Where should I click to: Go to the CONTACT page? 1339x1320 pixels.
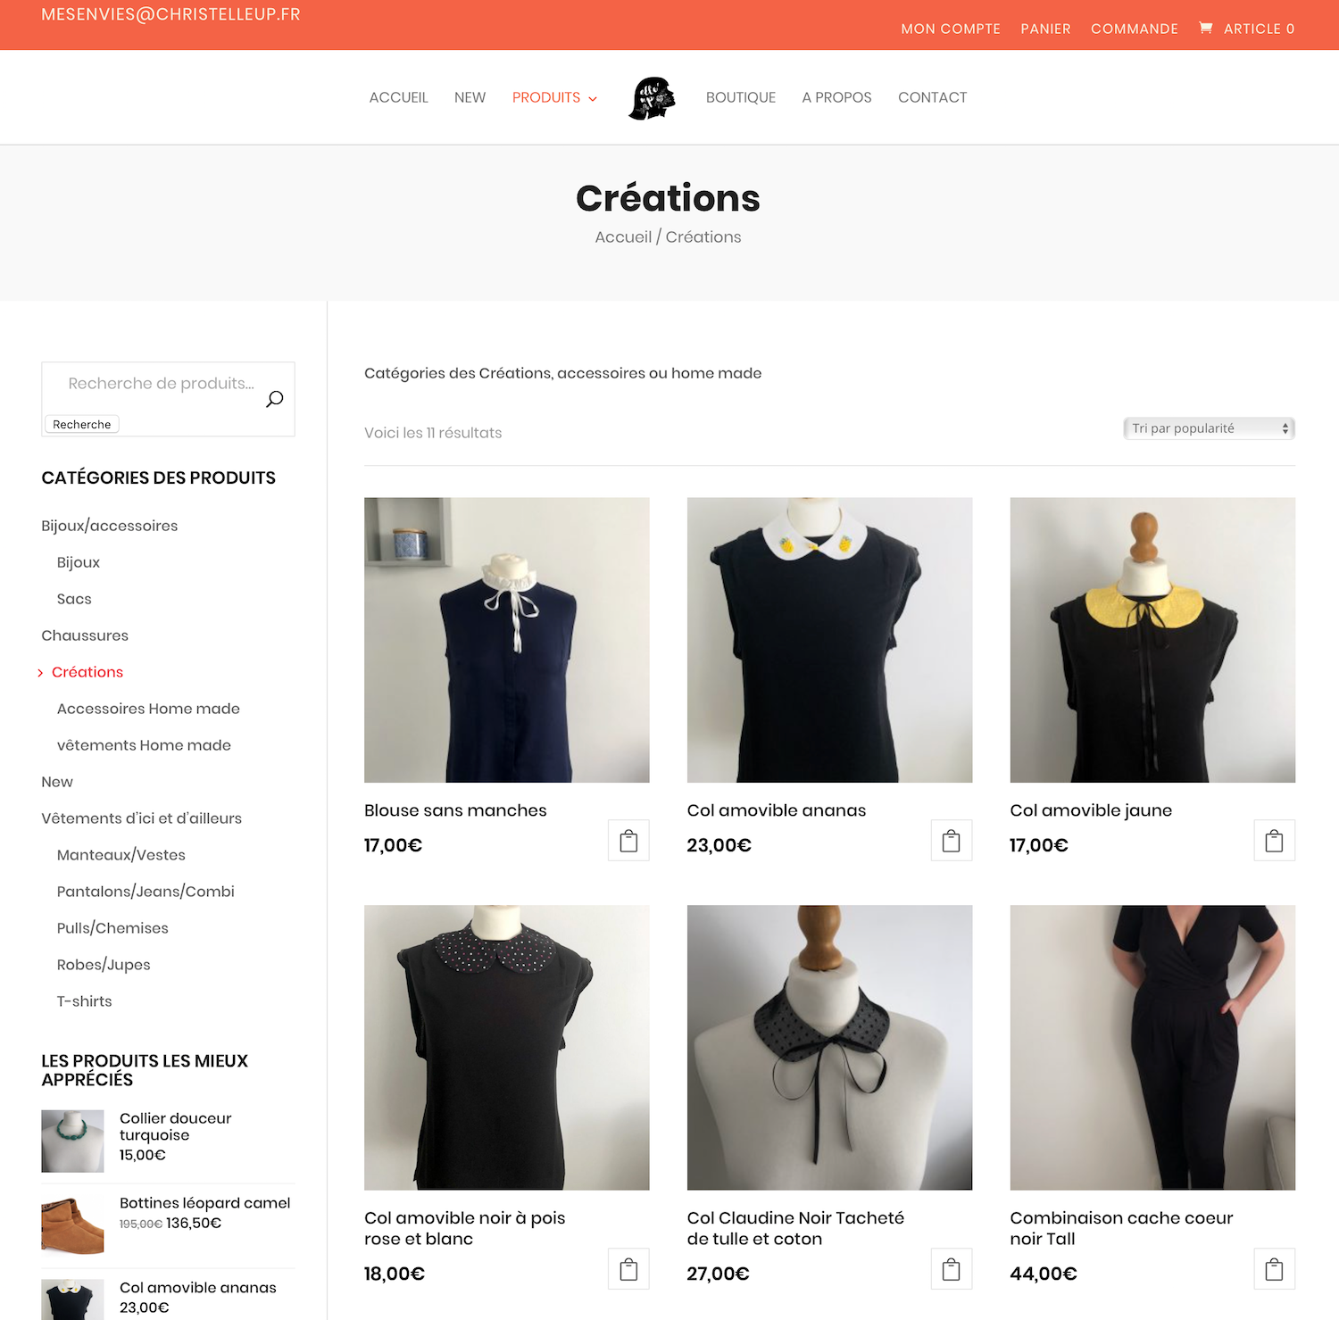(932, 97)
